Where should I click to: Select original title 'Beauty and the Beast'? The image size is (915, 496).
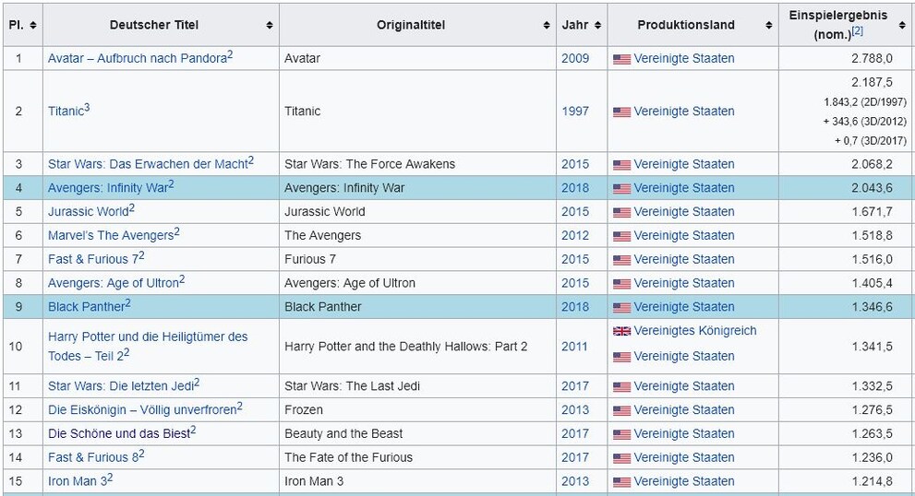pos(343,433)
